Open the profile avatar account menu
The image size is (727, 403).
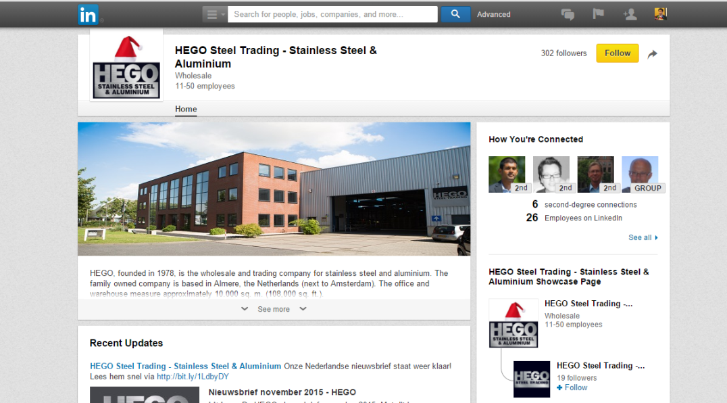point(660,14)
